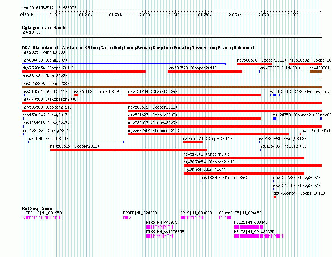Image resolution: width=332 pixels, height=257 pixels.
Task: Open the nsv586582 variant label
Action: coord(310,60)
